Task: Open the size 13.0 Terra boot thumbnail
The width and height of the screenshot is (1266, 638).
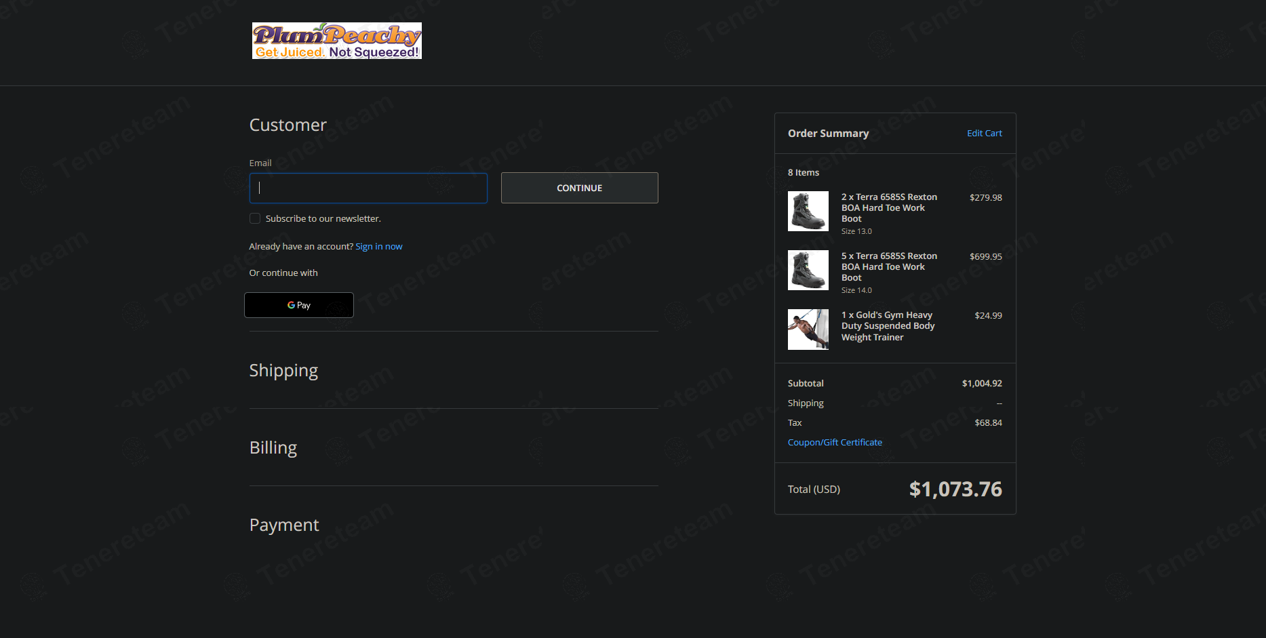Action: [x=808, y=211]
